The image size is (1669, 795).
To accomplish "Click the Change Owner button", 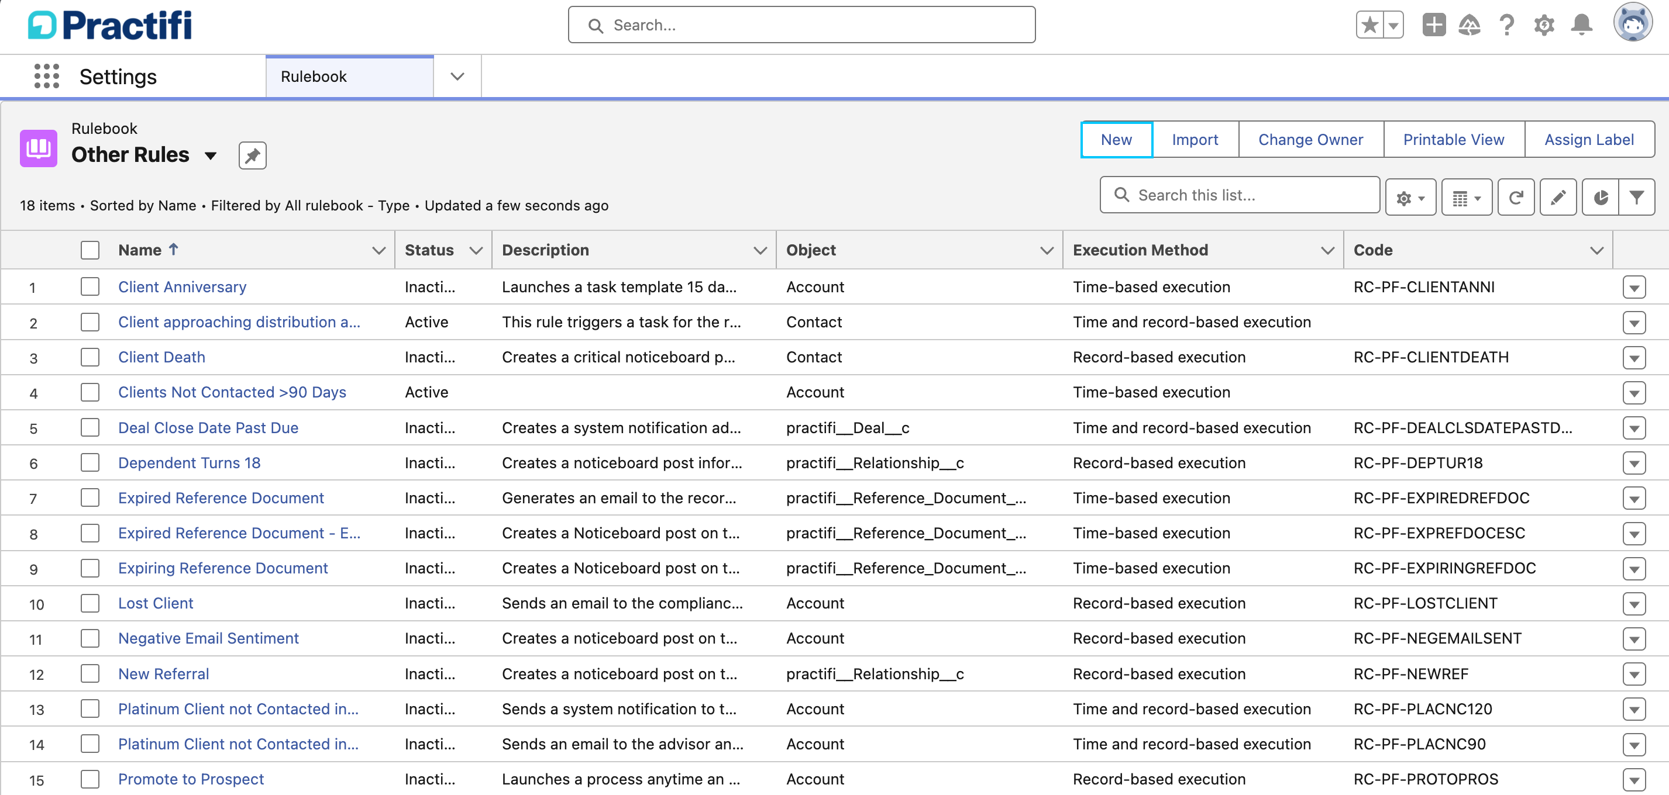I will 1311,139.
